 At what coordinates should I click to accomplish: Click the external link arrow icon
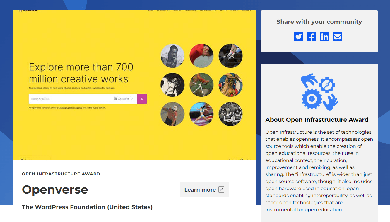point(221,189)
